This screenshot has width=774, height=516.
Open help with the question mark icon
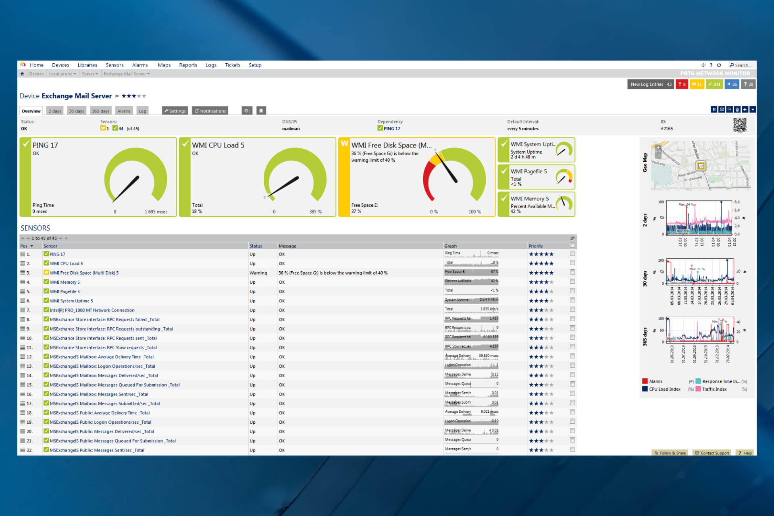[711, 65]
